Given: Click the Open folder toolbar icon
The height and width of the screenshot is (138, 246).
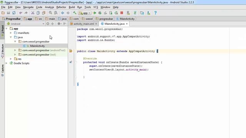Looking at the screenshot, I should click(x=3, y=13).
